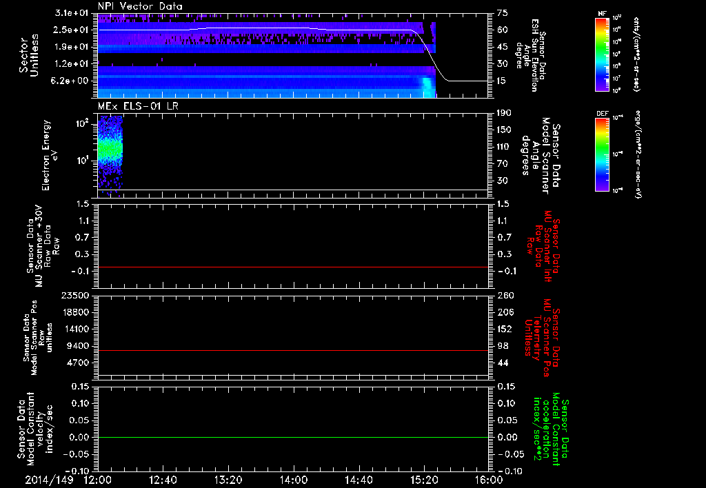The width and height of the screenshot is (706, 488).
Task: Click the 18800 tick label
Action: click(76, 312)
